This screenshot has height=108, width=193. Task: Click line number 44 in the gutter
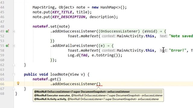point(2,7)
